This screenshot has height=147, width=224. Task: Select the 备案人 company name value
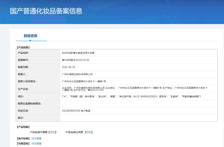77,74
